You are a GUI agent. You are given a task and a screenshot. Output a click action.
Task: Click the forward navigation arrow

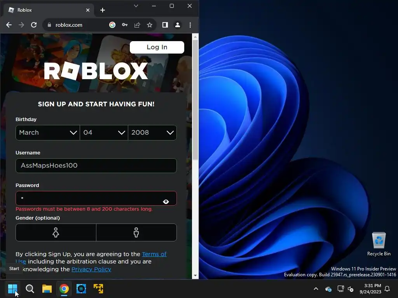21,25
